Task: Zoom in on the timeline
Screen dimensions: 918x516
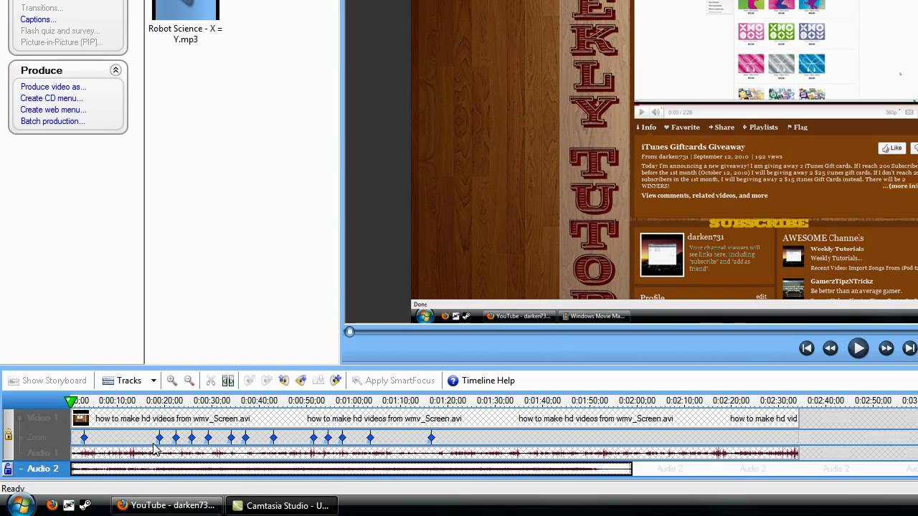Action: point(172,381)
